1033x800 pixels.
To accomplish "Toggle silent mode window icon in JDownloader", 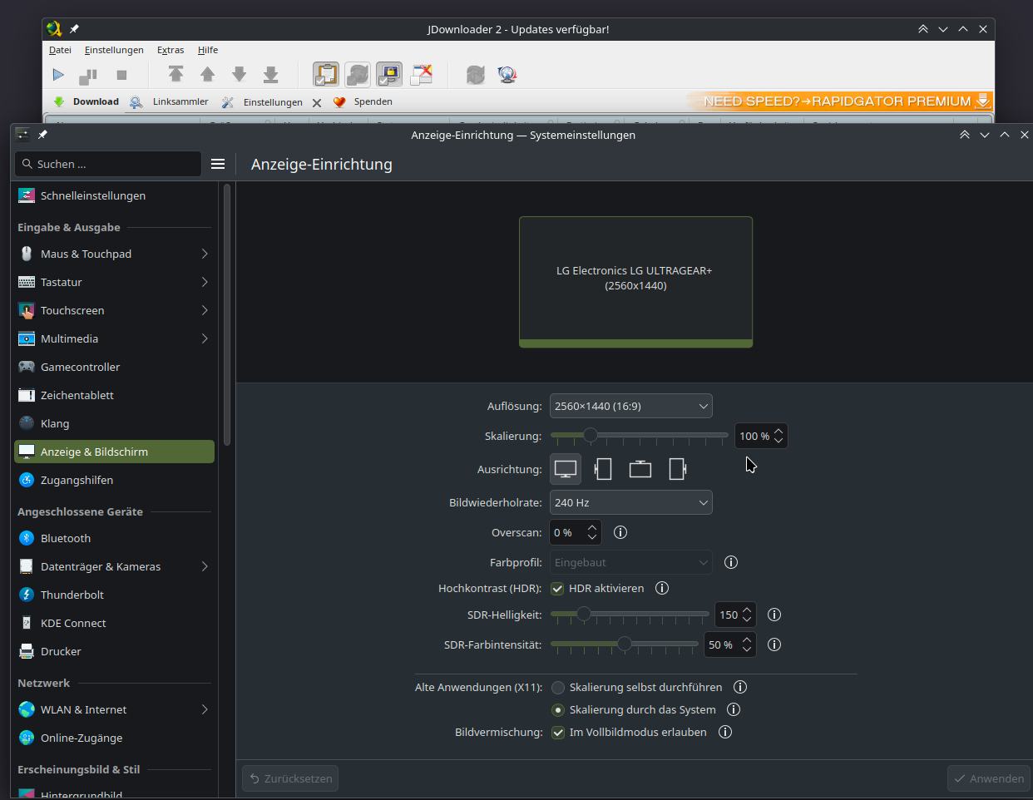I will point(422,75).
